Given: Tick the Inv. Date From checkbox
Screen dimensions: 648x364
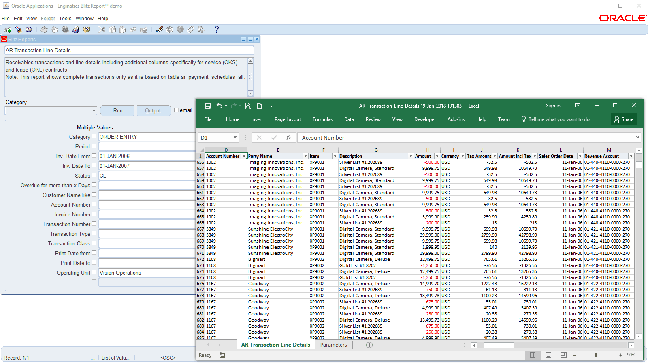Looking at the screenshot, I should coord(94,156).
